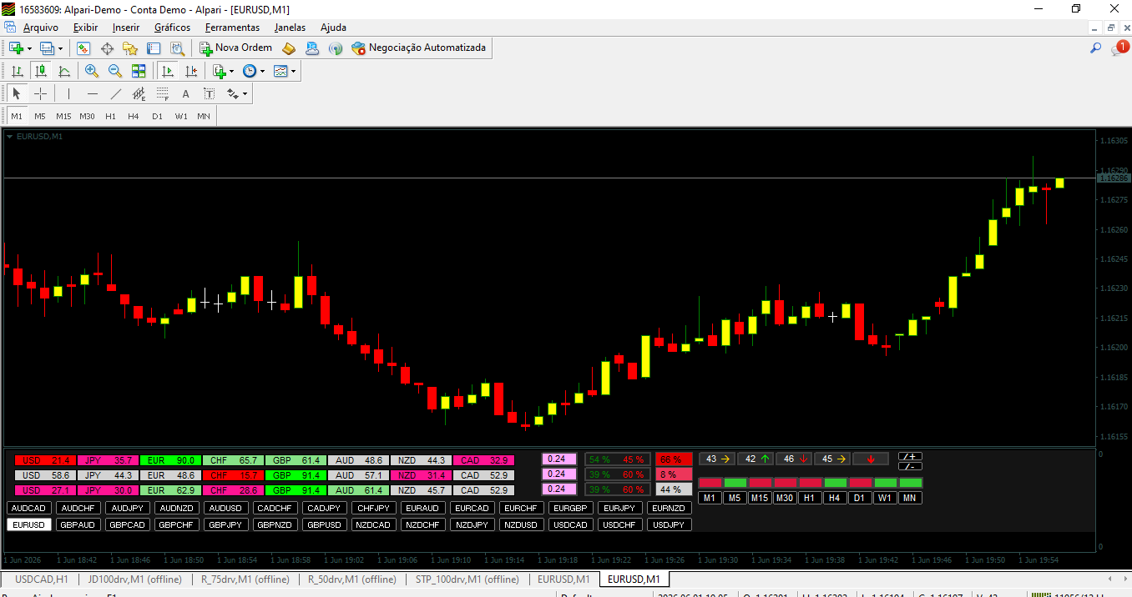Open the EURUSD,M1 chart title triangle

10,136
